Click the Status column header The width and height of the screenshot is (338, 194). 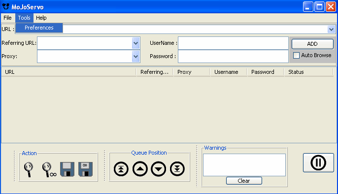click(308, 72)
